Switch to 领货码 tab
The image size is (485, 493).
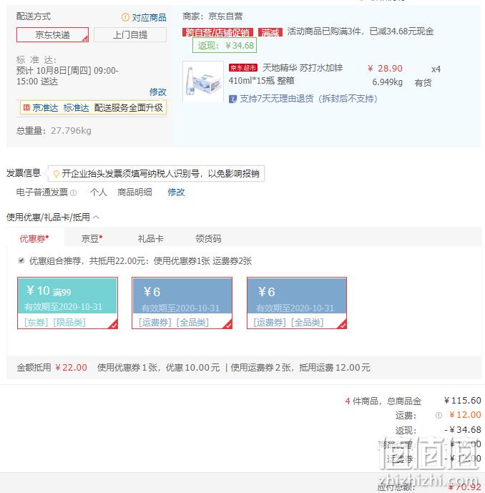208,238
